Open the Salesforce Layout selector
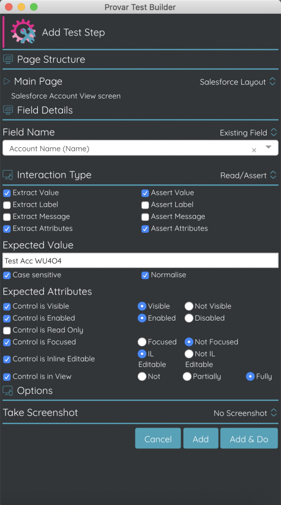 pos(238,82)
